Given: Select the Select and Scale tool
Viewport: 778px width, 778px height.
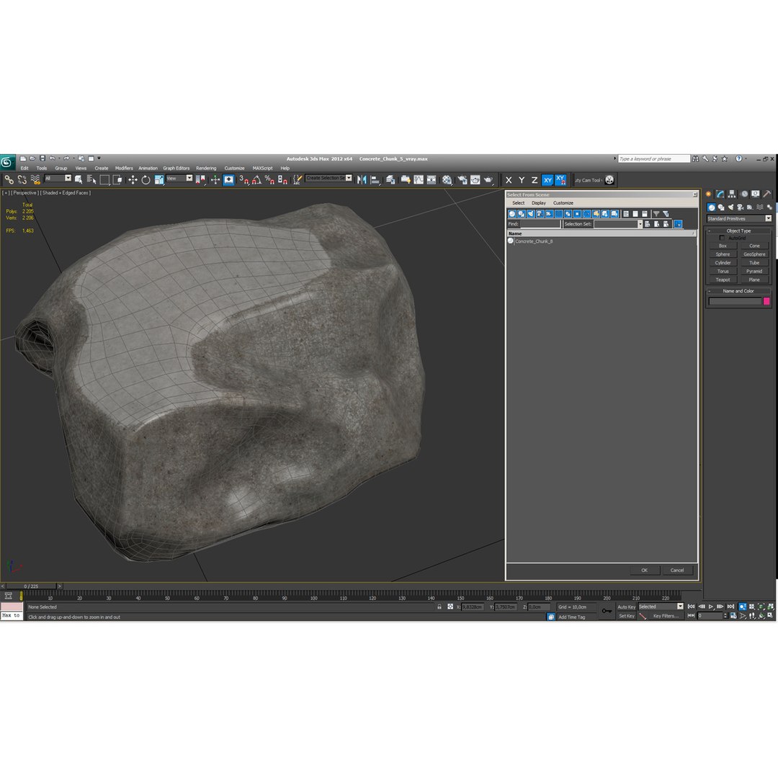Looking at the screenshot, I should tap(158, 179).
